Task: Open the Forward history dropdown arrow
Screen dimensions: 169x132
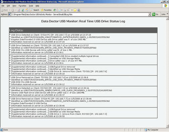Action: (16, 10)
